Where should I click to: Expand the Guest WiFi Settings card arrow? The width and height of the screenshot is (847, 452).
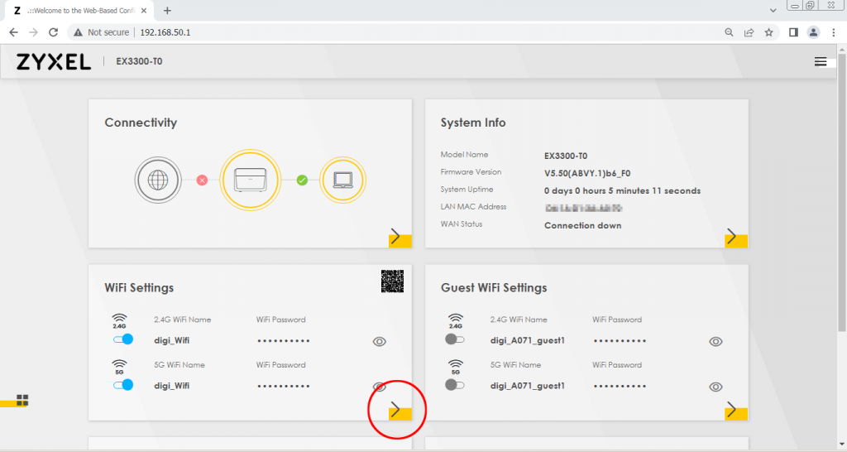click(x=731, y=409)
